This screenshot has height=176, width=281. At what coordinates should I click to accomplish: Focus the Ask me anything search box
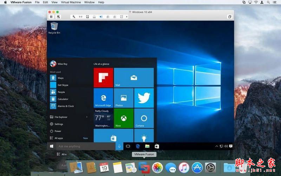point(86,146)
